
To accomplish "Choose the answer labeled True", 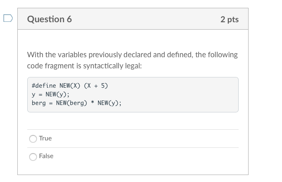I will (x=45, y=138).
